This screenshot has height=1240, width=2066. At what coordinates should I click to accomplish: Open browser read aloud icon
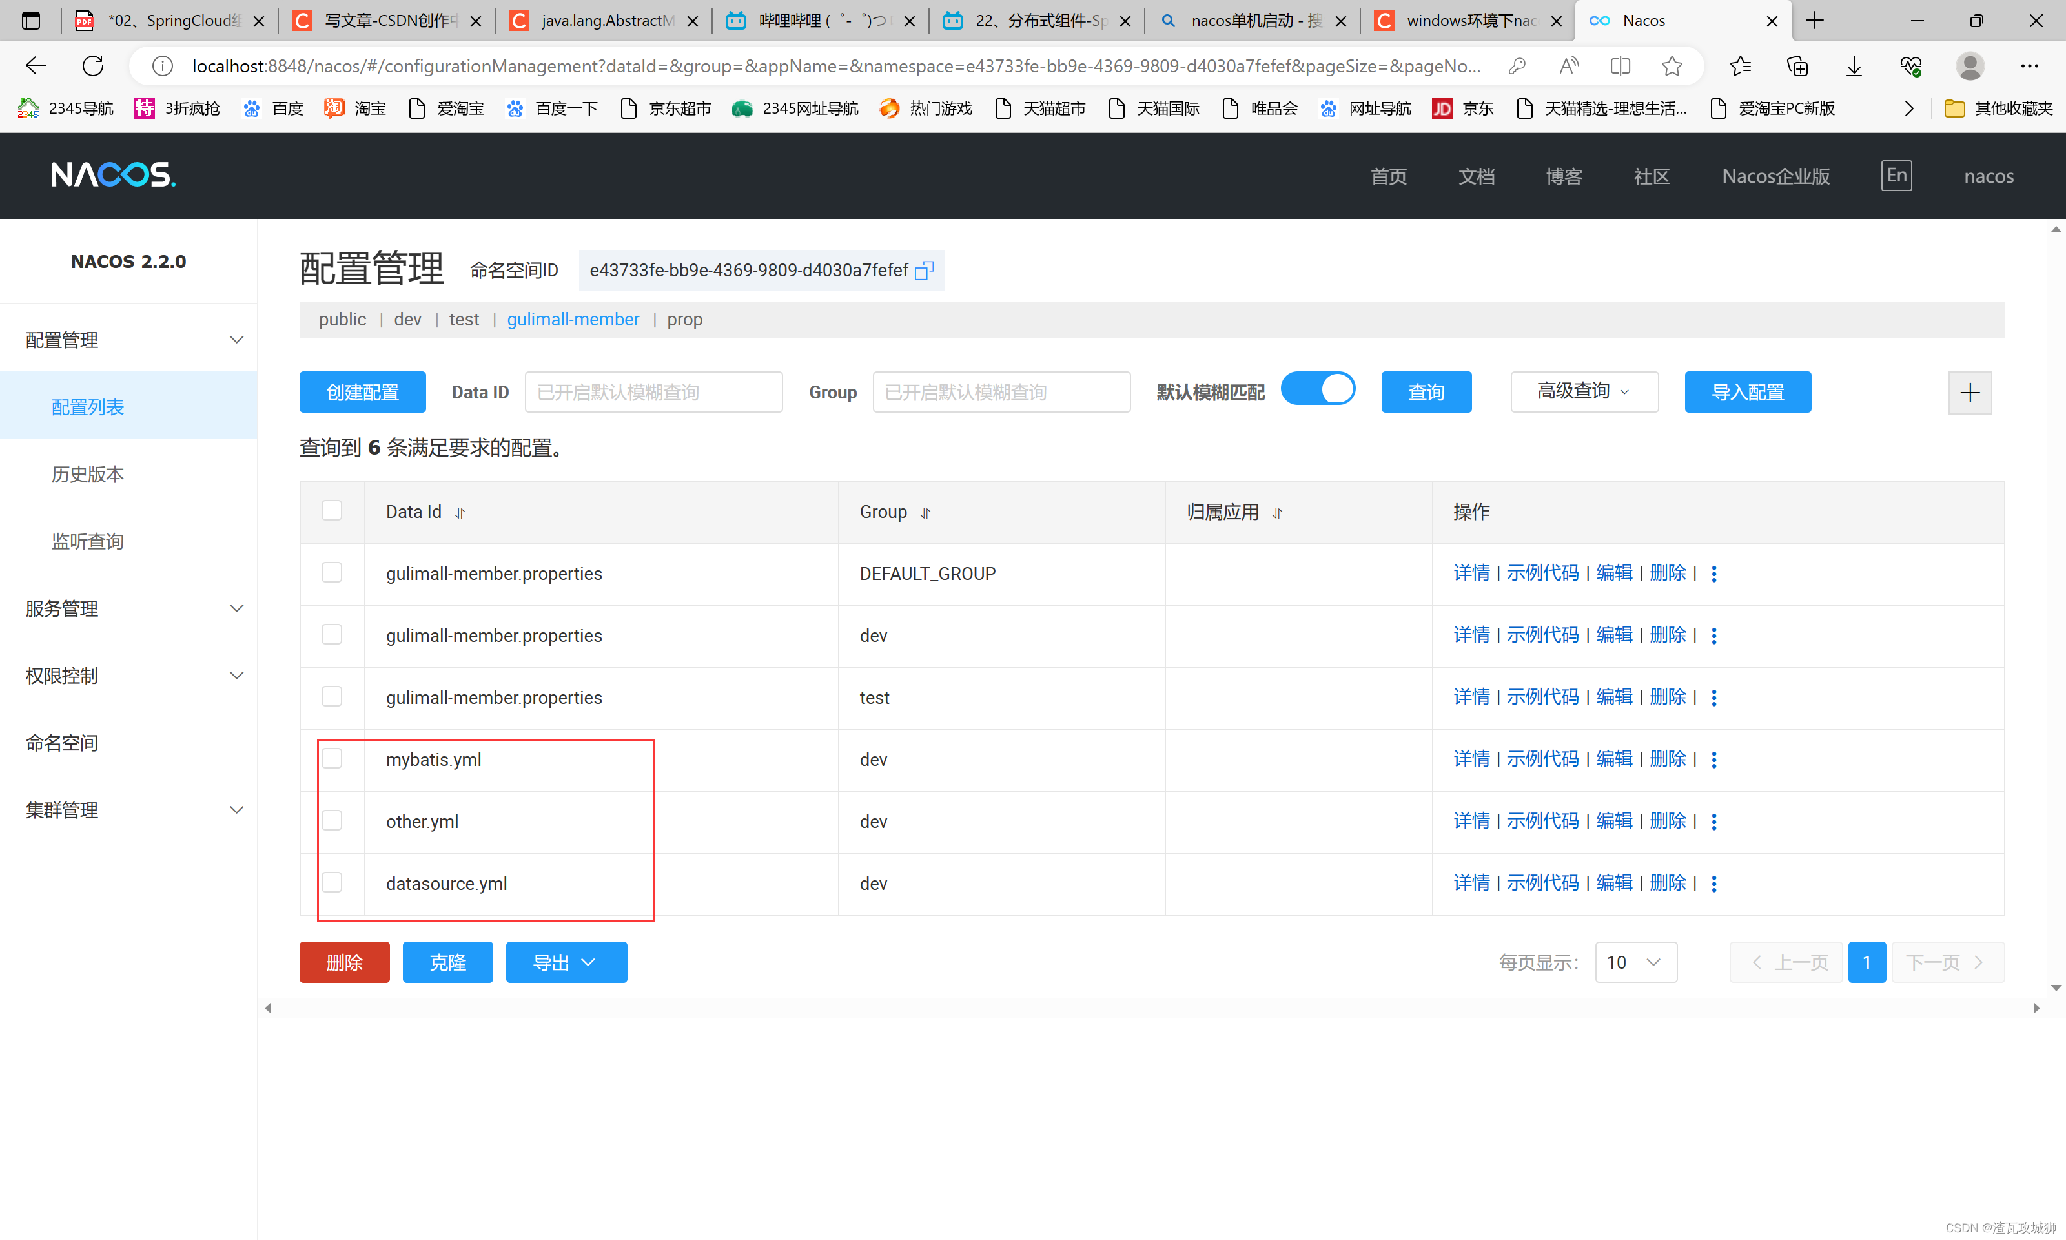click(1568, 65)
